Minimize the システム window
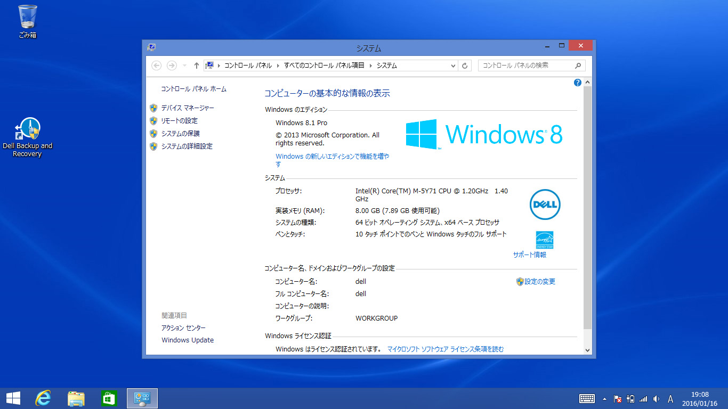Screen dimensions: 728x409 (548, 46)
